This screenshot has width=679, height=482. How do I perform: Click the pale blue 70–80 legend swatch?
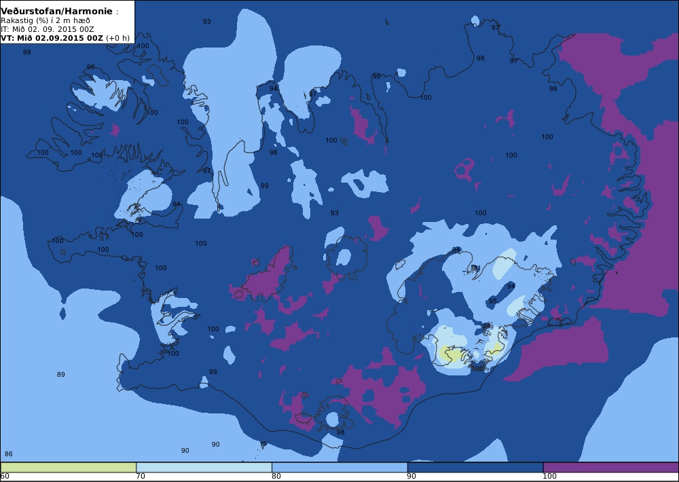204,467
